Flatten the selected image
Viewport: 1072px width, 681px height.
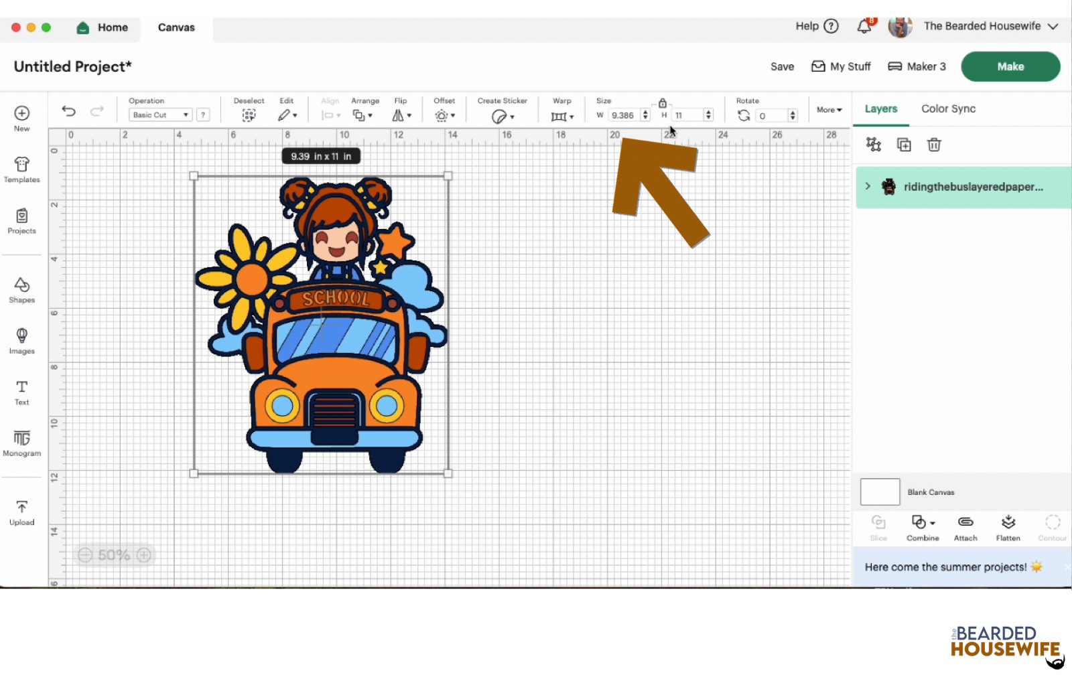[x=1008, y=528]
